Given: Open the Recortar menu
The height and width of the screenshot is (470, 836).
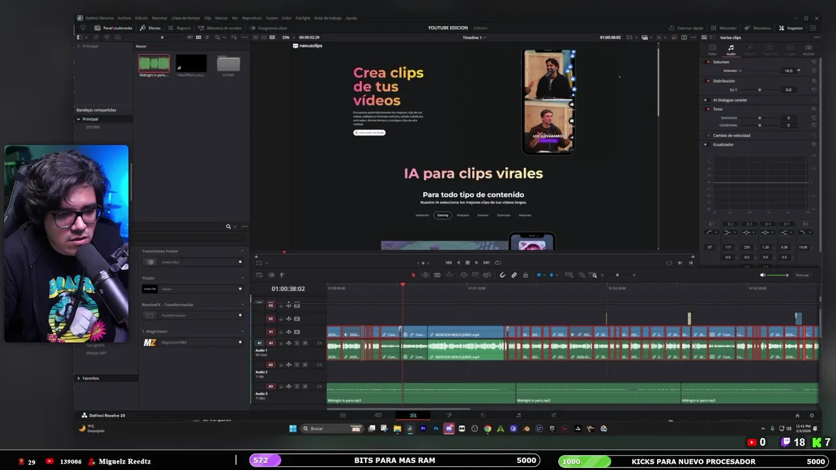Looking at the screenshot, I should click(159, 18).
